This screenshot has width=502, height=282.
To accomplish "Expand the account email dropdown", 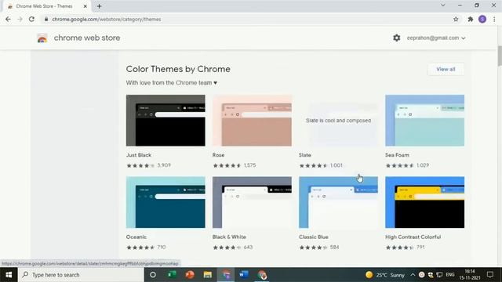I will (436, 38).
